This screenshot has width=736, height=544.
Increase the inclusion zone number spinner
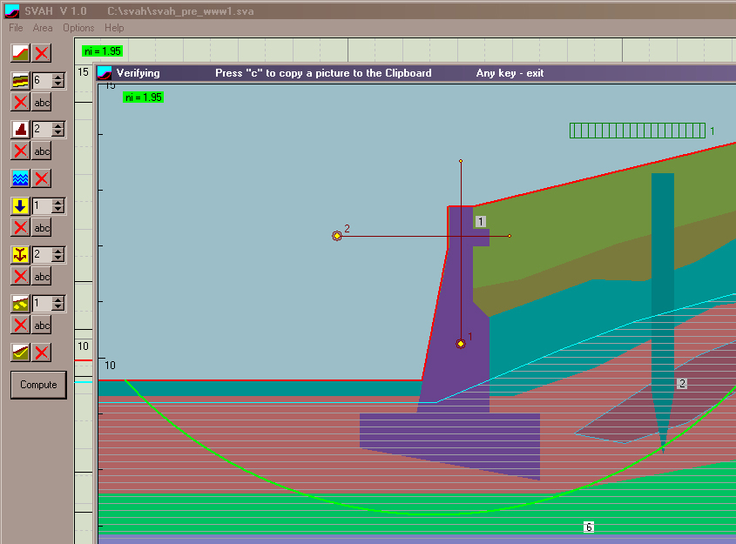point(58,299)
